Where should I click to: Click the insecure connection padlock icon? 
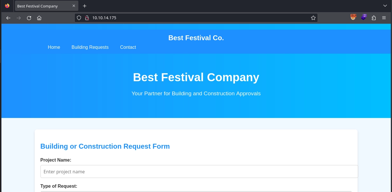tap(87, 18)
